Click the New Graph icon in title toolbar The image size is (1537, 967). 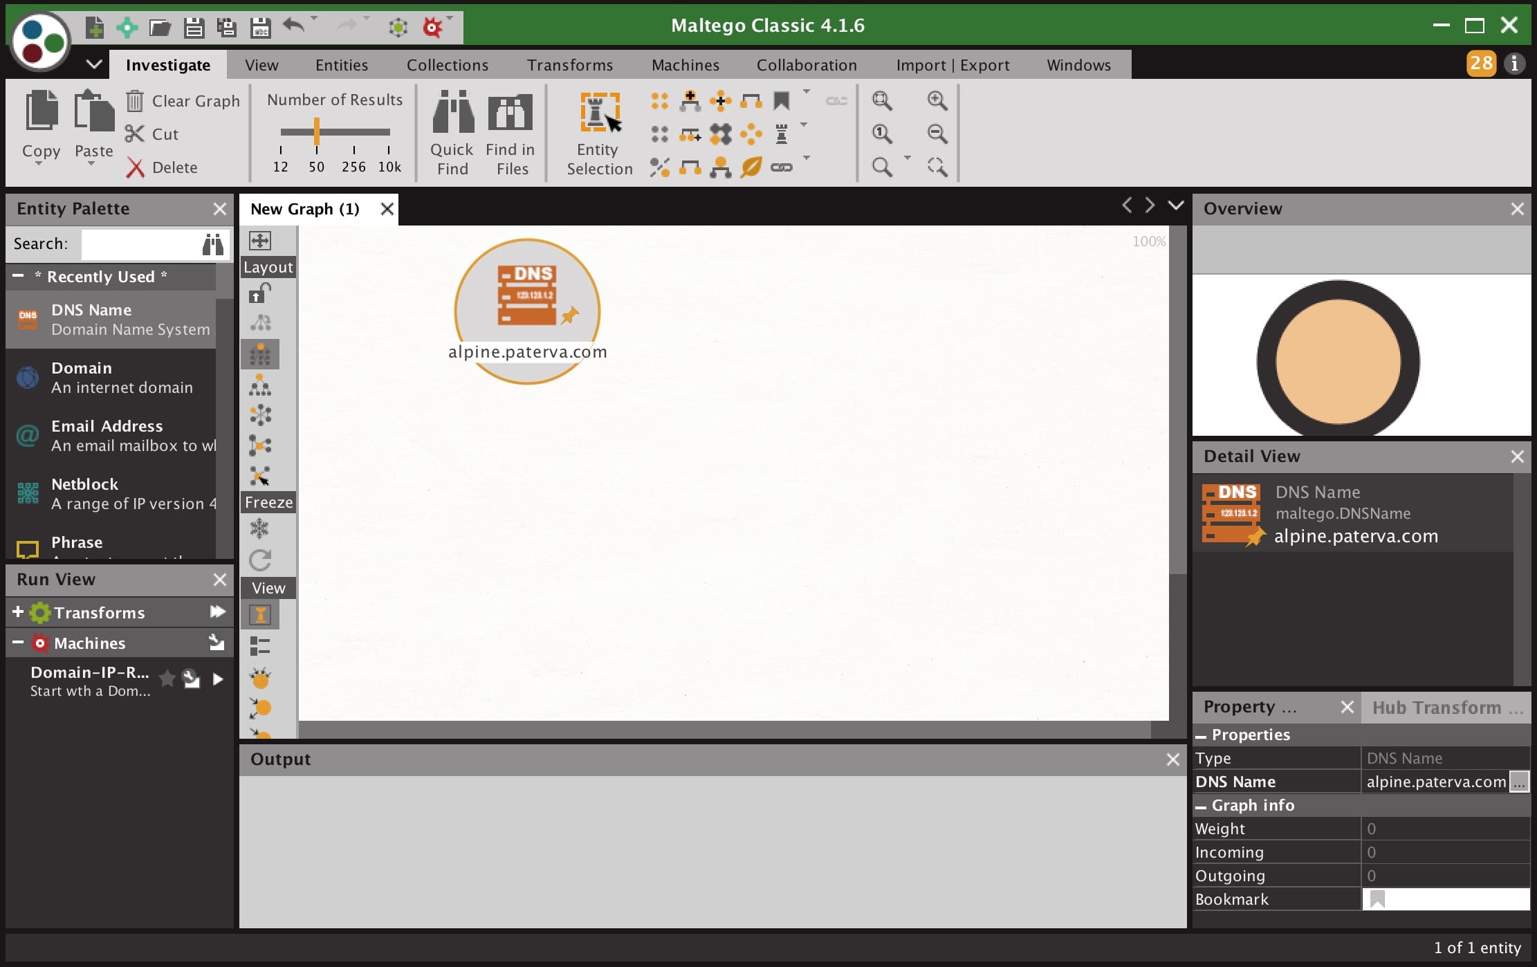click(x=95, y=27)
